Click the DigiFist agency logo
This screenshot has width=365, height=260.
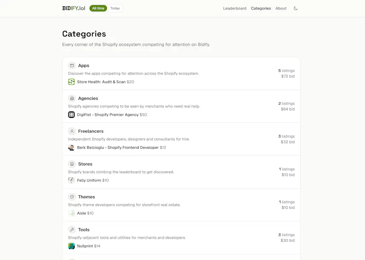click(72, 115)
